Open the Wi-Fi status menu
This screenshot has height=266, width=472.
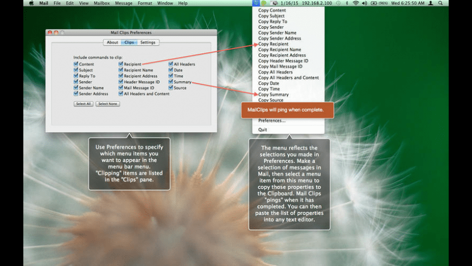[355, 3]
